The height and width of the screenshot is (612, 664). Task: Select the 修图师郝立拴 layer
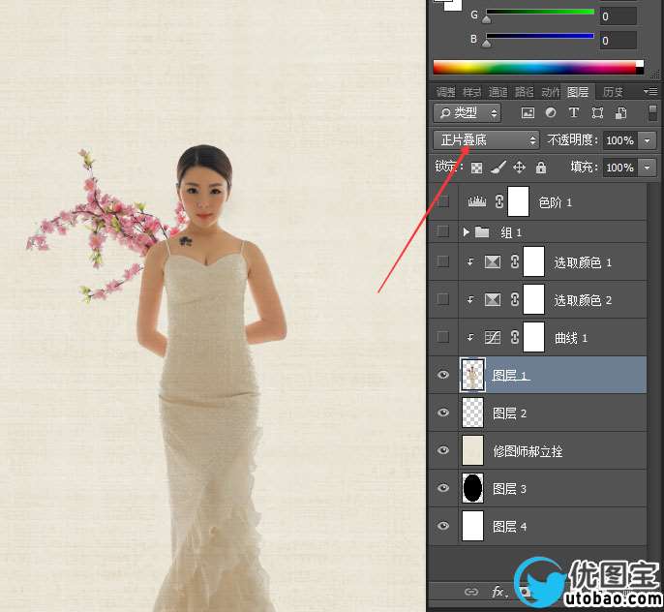point(528,451)
